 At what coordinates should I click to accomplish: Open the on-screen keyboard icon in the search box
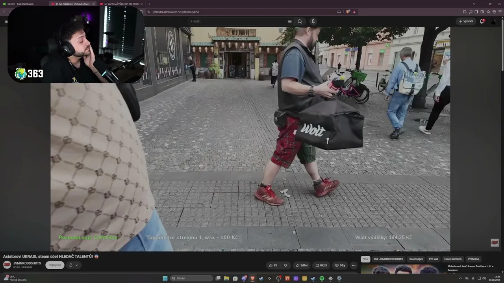coord(289,22)
